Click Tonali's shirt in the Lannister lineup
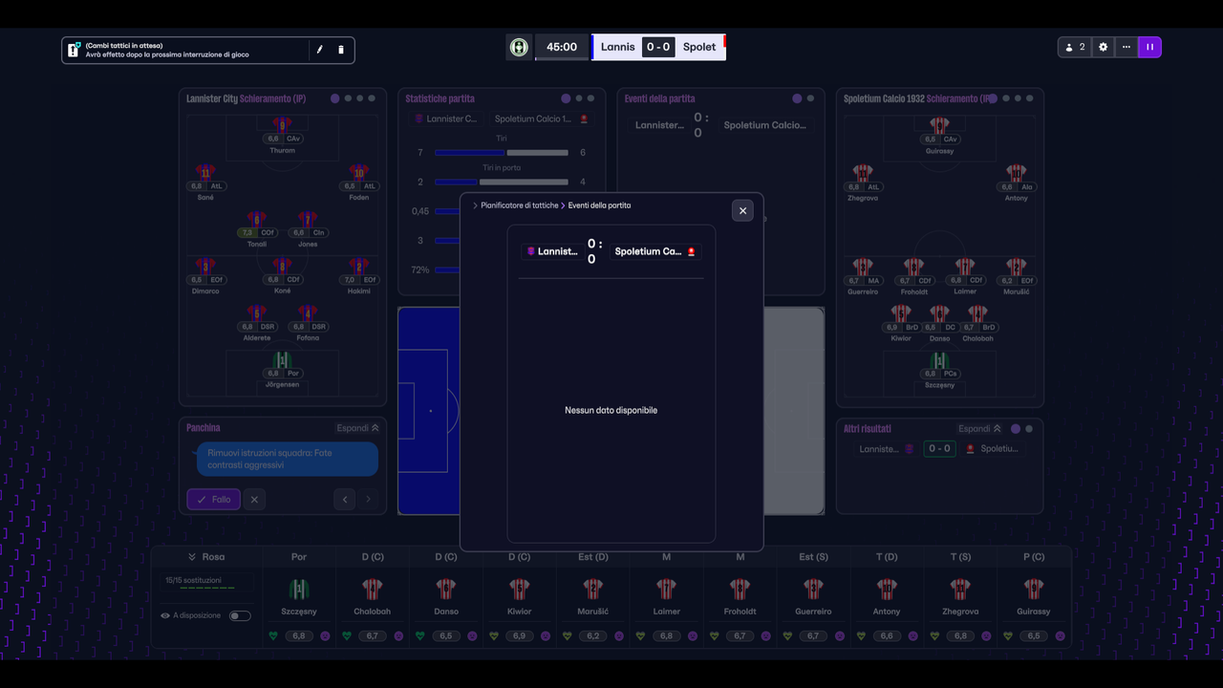Viewport: 1223px width, 688px height. [256, 219]
